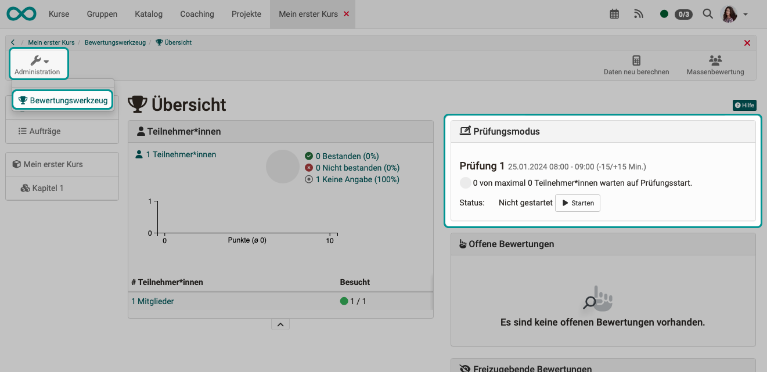Open the search magnifier icon
This screenshot has width=767, height=372.
[708, 13]
